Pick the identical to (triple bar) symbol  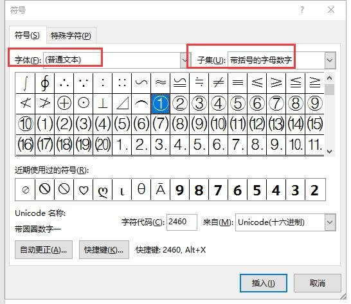coord(237,83)
